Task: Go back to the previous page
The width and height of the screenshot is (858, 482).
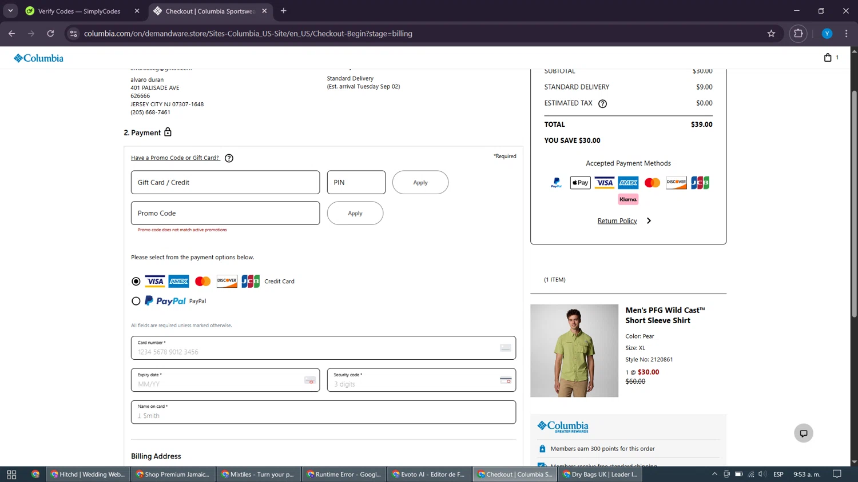Action: [x=11, y=34]
